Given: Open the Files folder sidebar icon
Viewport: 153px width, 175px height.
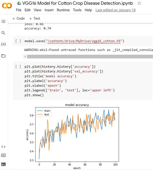Looking at the screenshot, I should 3,56.
